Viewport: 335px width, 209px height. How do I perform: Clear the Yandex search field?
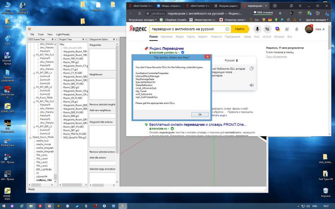click(x=227, y=29)
